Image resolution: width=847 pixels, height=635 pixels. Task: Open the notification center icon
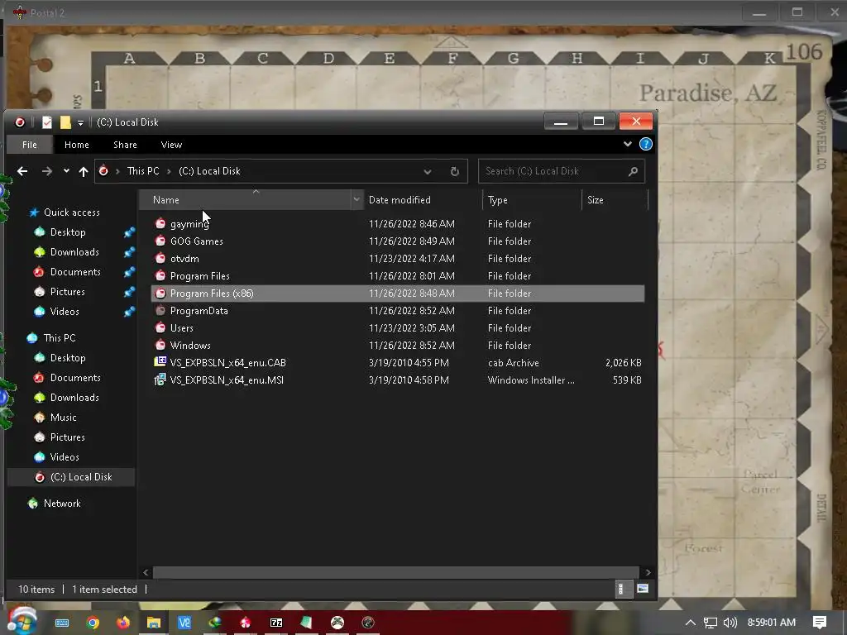click(820, 623)
